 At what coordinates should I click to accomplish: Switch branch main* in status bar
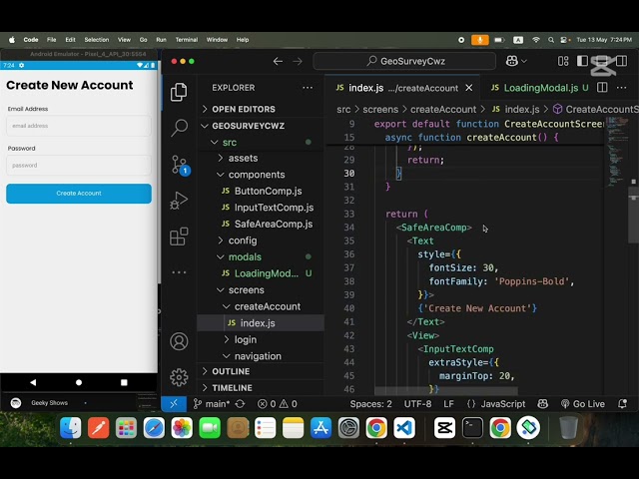212,403
